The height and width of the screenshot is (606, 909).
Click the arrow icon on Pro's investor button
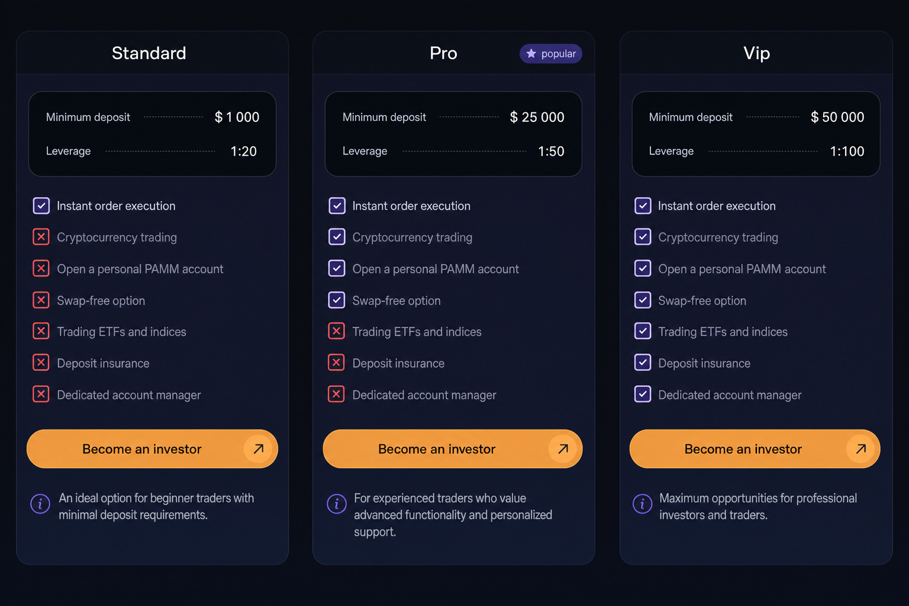[x=563, y=449]
